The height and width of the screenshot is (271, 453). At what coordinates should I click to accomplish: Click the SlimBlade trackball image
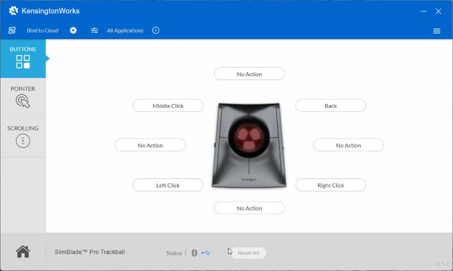pos(249,145)
